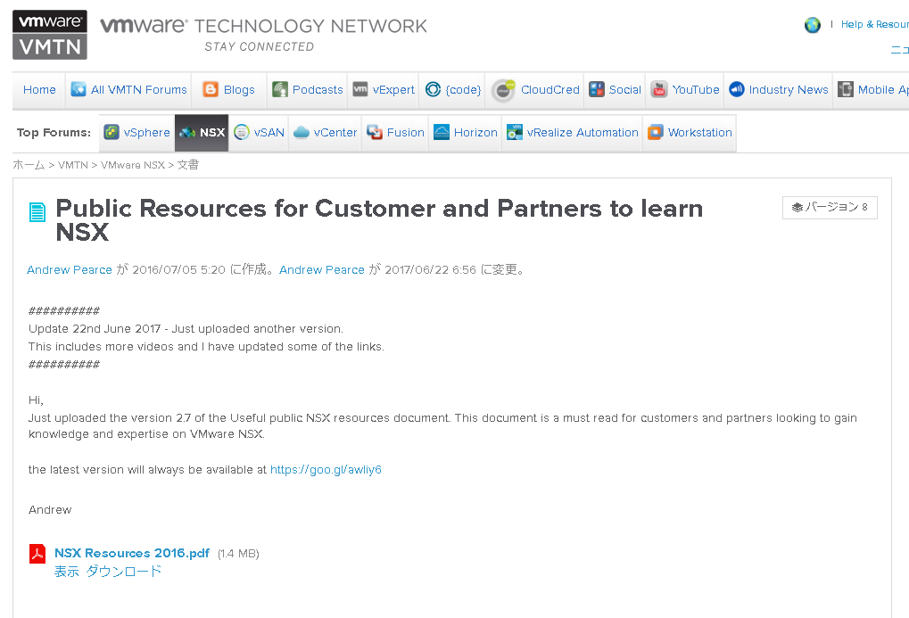Viewport: 909px width, 618px height.
Task: Click the 文書 breadcrumb link
Action: 188,165
